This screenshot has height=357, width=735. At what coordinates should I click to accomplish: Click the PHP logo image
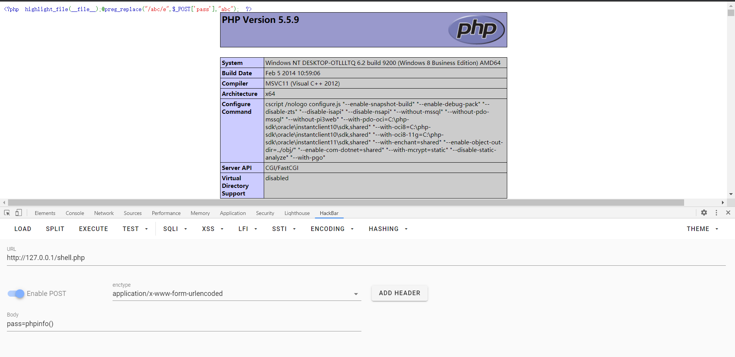[x=476, y=29]
